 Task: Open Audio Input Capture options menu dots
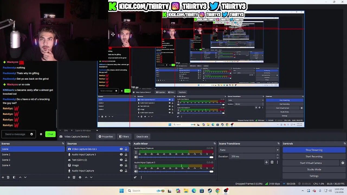tap(136, 152)
